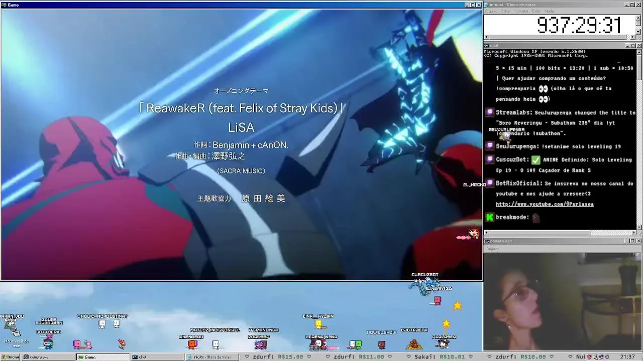Click the (SACRA MUSIC) credit text
643x361 pixels.
[241, 171]
